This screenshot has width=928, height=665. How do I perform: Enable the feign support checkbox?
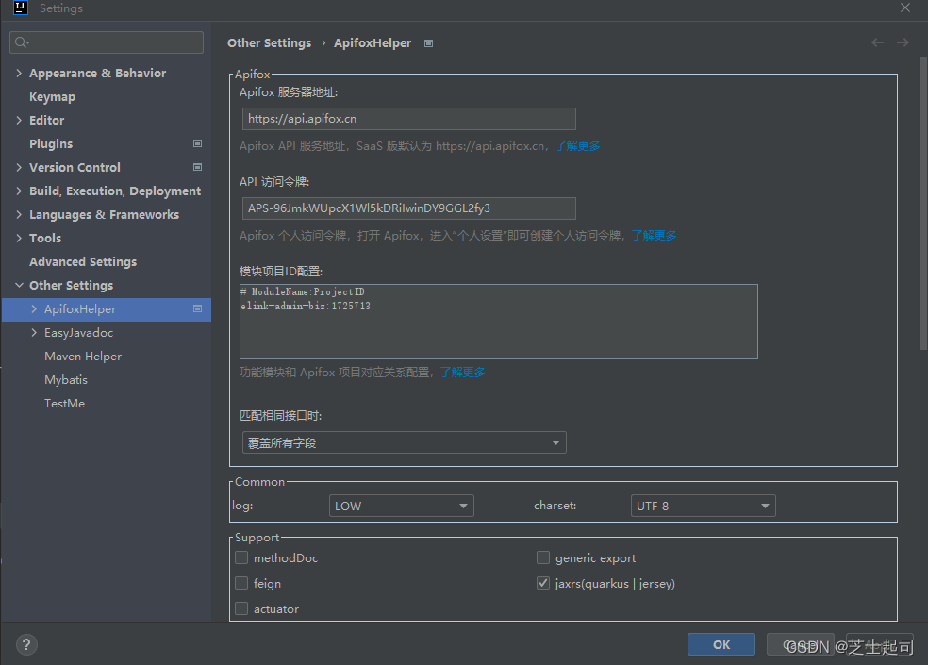pos(241,583)
